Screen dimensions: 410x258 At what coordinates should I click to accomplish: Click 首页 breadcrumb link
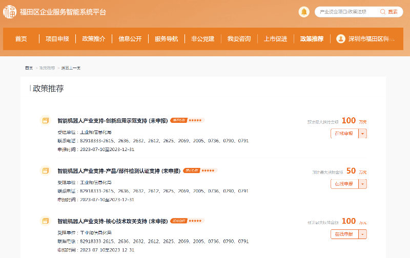click(x=29, y=68)
